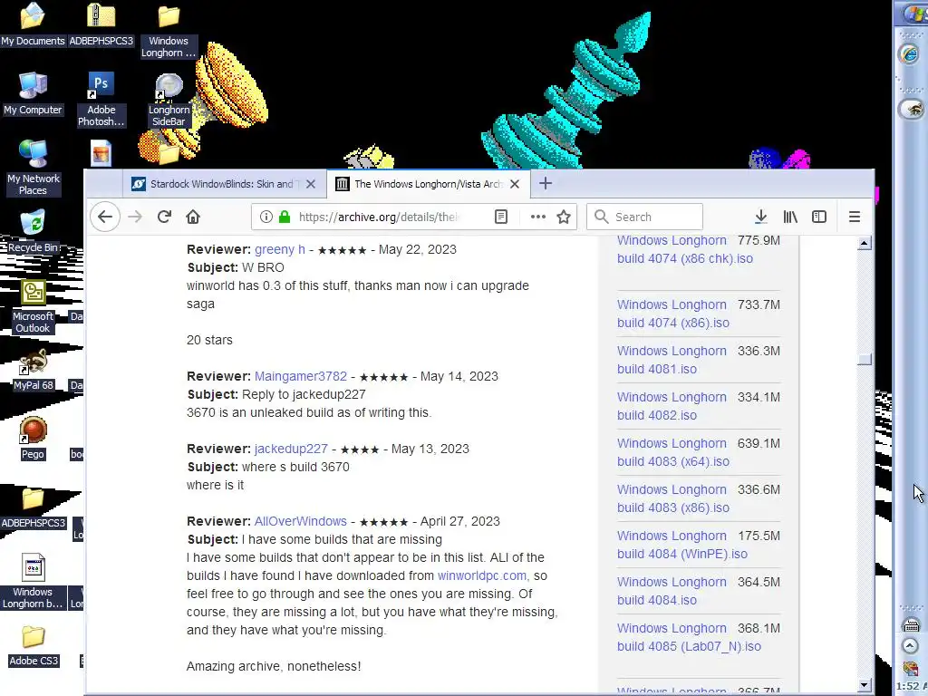This screenshot has height=696, width=928.
Task: Select My Computer desktop icon
Action: point(33,93)
